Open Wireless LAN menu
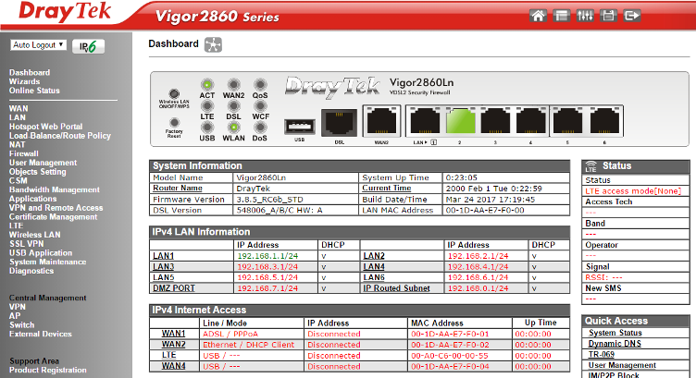The width and height of the screenshot is (696, 378). coord(35,235)
